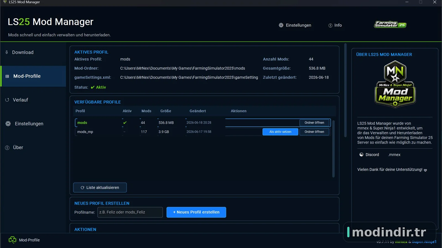Click the profile list vertical scrollbar
Viewport: 442px width, 248px height.
coord(333,149)
